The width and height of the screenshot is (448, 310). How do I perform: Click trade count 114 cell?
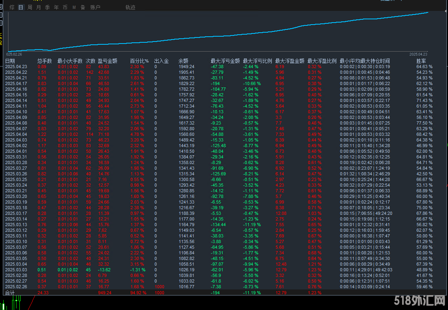tap(90, 134)
